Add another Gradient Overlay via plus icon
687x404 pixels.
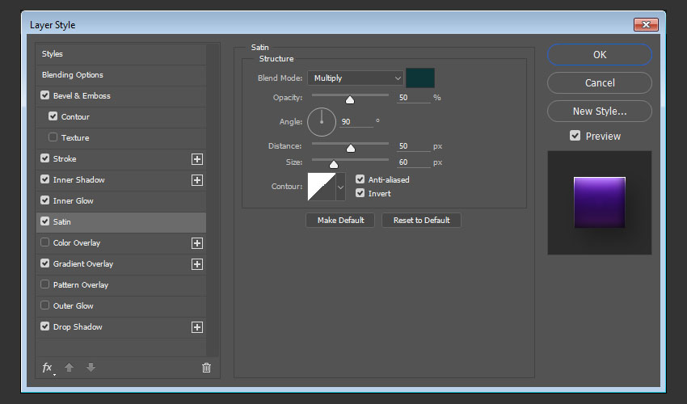click(x=196, y=264)
